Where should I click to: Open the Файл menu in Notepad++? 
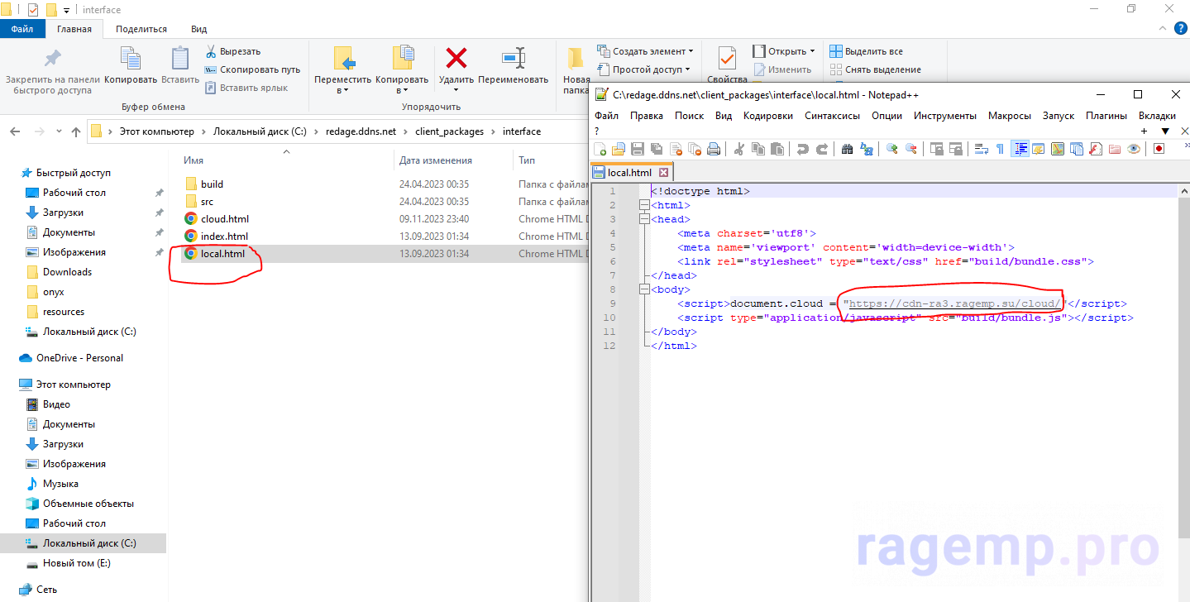(x=606, y=116)
